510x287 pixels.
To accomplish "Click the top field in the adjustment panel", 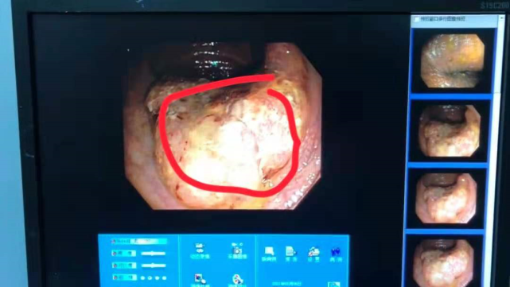I will click(x=139, y=242).
